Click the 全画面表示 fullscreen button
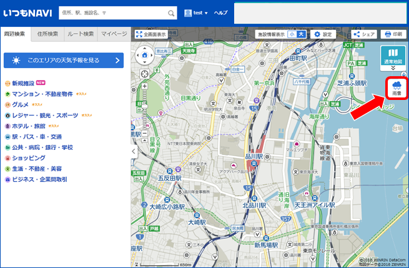 pyautogui.click(x=151, y=34)
